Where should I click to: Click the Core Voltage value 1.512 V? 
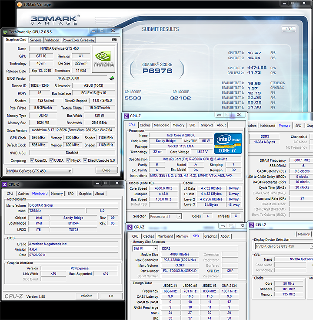pyautogui.click(x=202, y=152)
